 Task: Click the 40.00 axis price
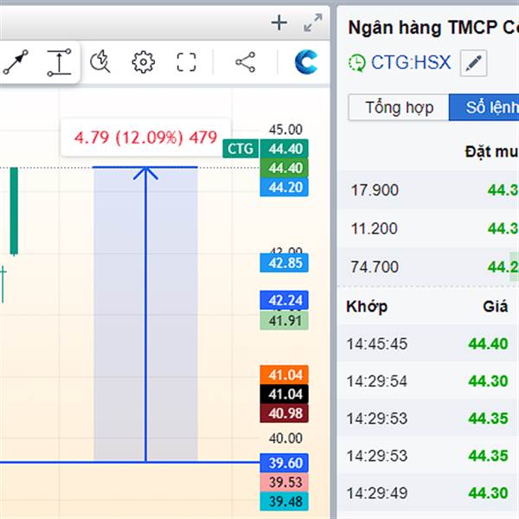tap(285, 439)
